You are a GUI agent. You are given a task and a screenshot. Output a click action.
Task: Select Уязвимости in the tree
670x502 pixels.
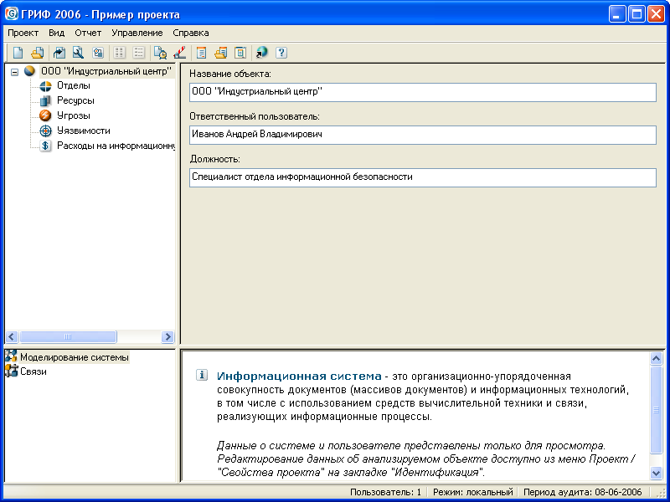[x=84, y=131]
